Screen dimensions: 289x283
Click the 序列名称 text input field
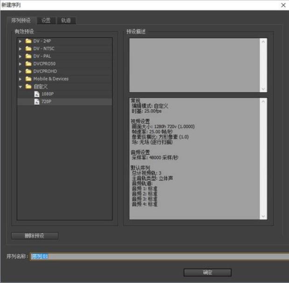158,256
